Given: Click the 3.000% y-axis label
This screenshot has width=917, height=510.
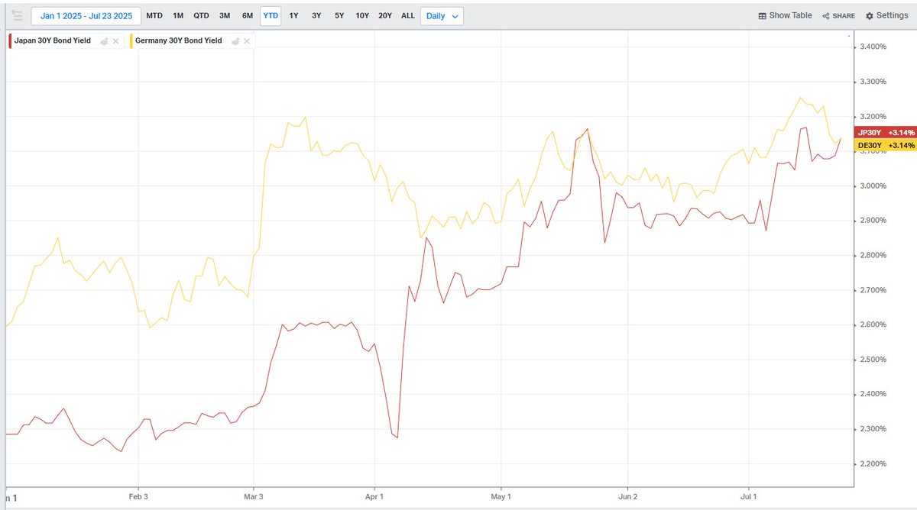Looking at the screenshot, I should (873, 186).
